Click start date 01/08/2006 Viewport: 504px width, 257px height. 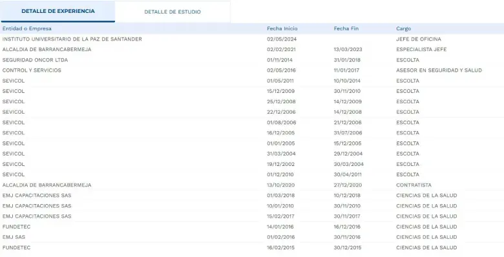(282, 123)
